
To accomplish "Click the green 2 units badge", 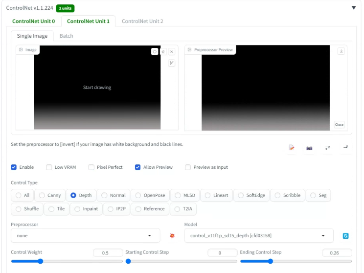I will (65, 8).
